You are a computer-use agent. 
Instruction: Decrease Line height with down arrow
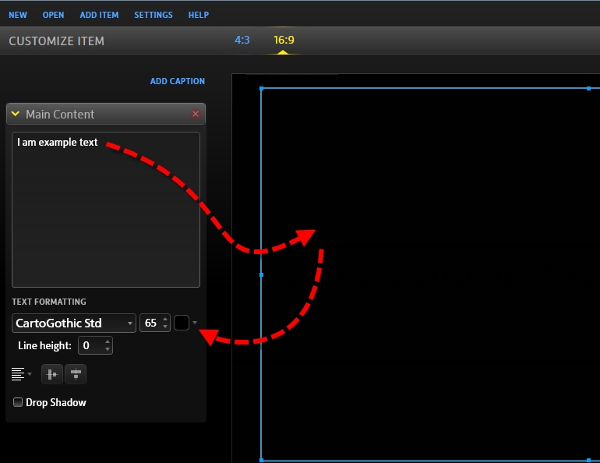point(108,349)
